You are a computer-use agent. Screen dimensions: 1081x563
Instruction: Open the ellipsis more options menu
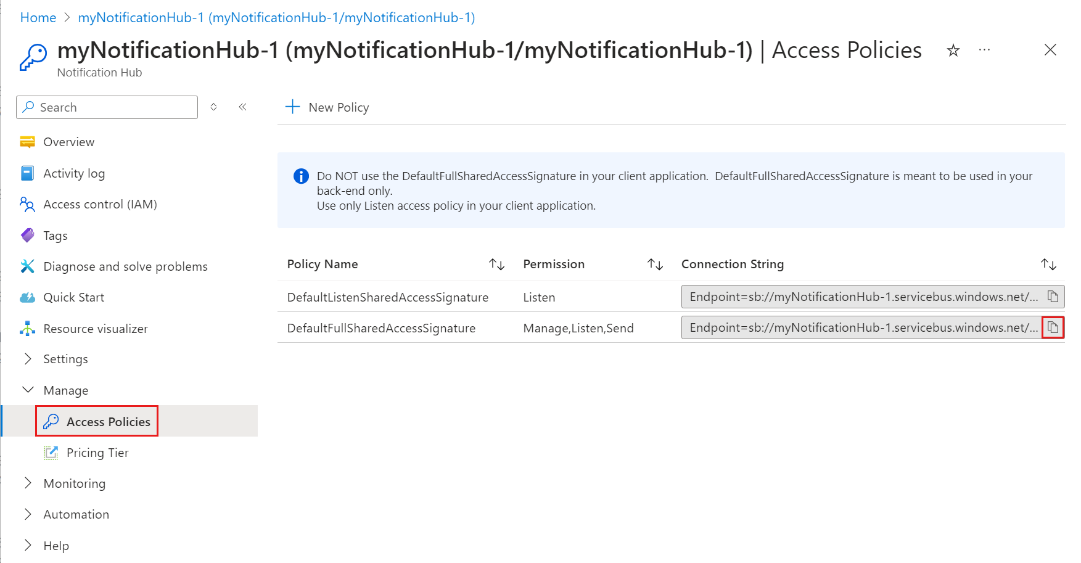(x=984, y=50)
